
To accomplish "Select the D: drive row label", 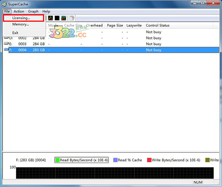I will (11, 38).
